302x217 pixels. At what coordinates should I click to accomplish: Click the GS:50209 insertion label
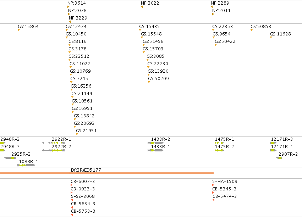click(x=158, y=79)
